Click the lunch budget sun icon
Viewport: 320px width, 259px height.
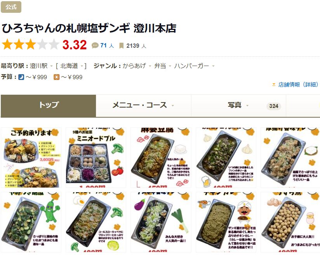57,77
